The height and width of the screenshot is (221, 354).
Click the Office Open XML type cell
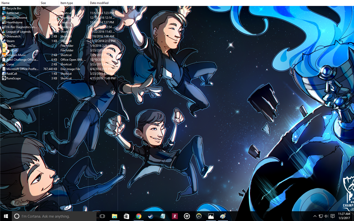(73, 60)
